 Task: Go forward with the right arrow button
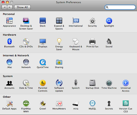click(x=10, y=7)
